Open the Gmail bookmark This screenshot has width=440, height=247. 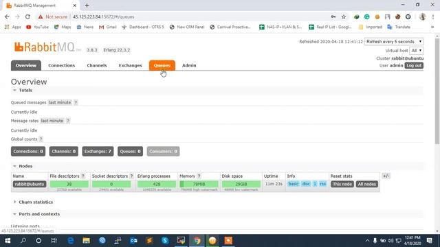(108, 27)
